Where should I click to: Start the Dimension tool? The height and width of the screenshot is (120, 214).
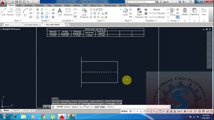[x=68, y=12]
